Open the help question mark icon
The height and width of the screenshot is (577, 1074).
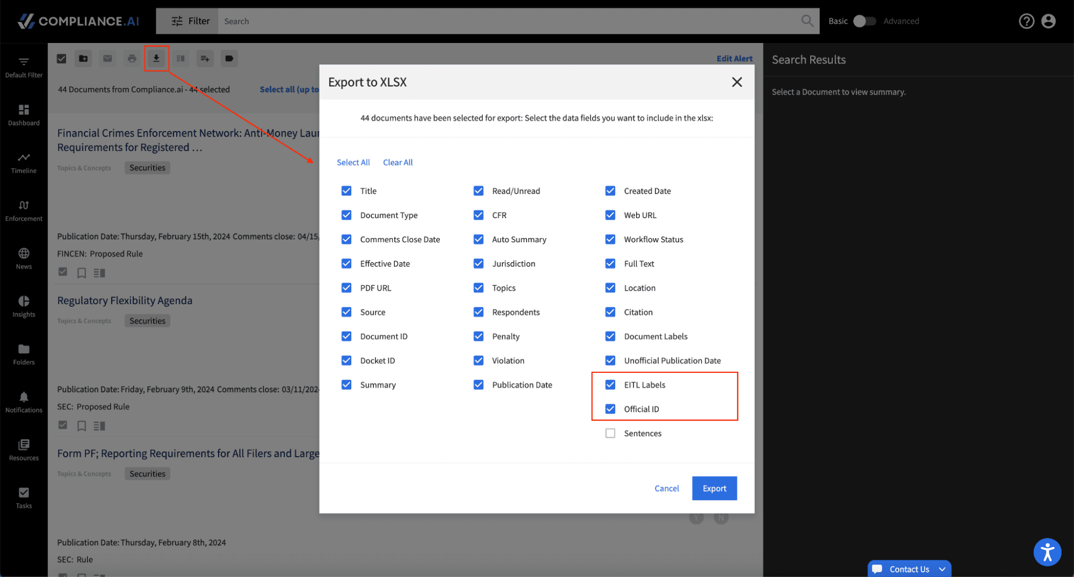coord(1026,21)
